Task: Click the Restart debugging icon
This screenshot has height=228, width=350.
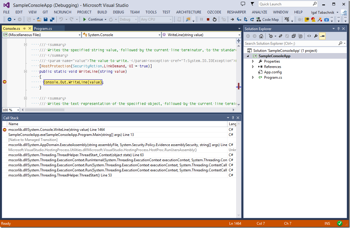Action: point(215,19)
